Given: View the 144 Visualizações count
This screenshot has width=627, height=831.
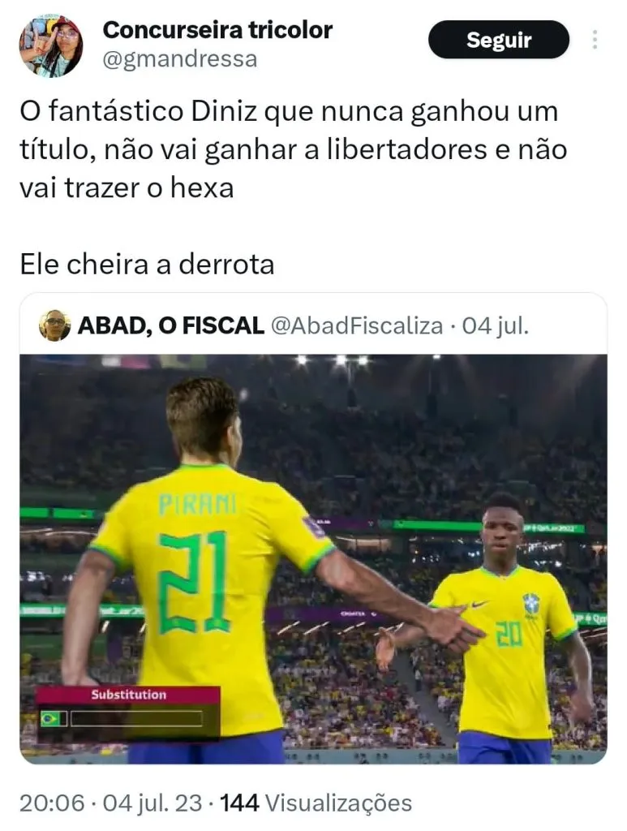Looking at the screenshot, I should (x=316, y=803).
